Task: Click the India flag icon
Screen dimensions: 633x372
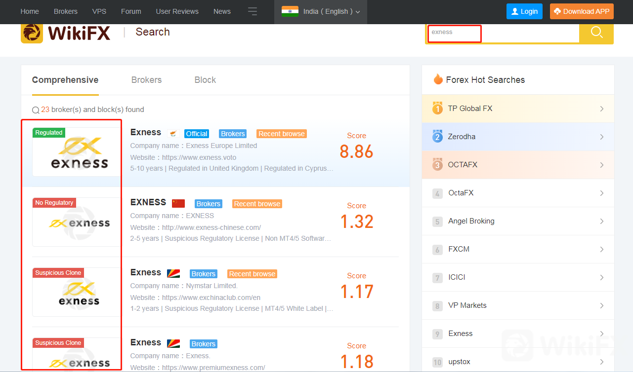Action: tap(290, 11)
